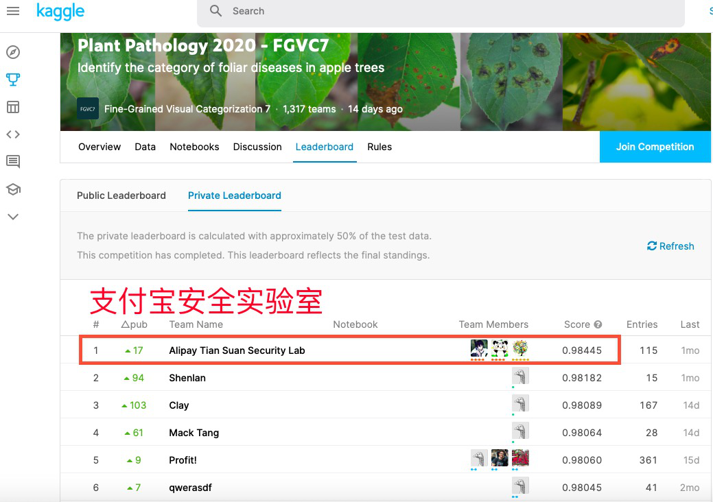This screenshot has height=502, width=713.
Task: Open the compass Explore icon in sidebar
Action: coord(13,52)
